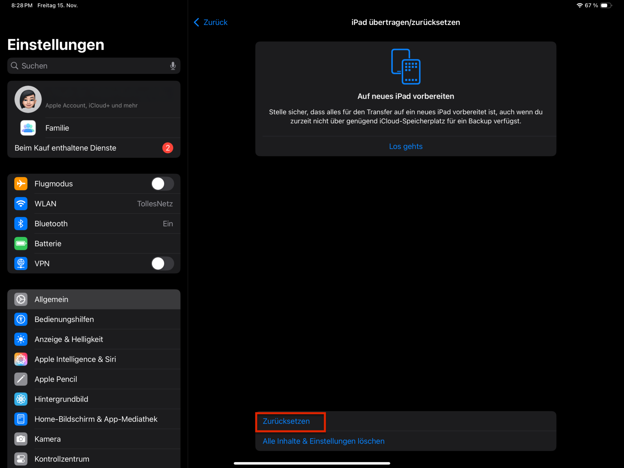624x468 pixels.
Task: Open Bedienungshilfen settings
Action: click(94, 319)
